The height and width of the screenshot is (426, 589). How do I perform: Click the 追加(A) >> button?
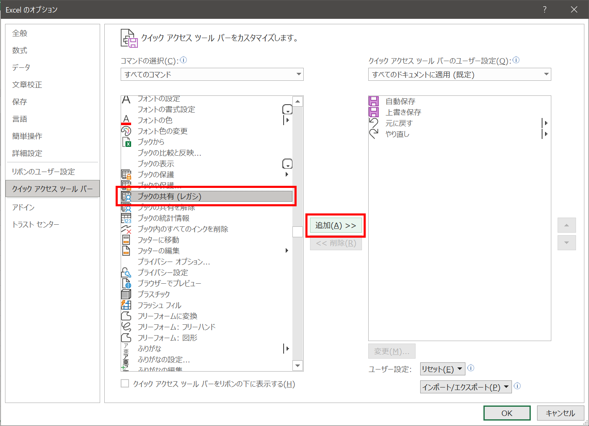(x=336, y=226)
